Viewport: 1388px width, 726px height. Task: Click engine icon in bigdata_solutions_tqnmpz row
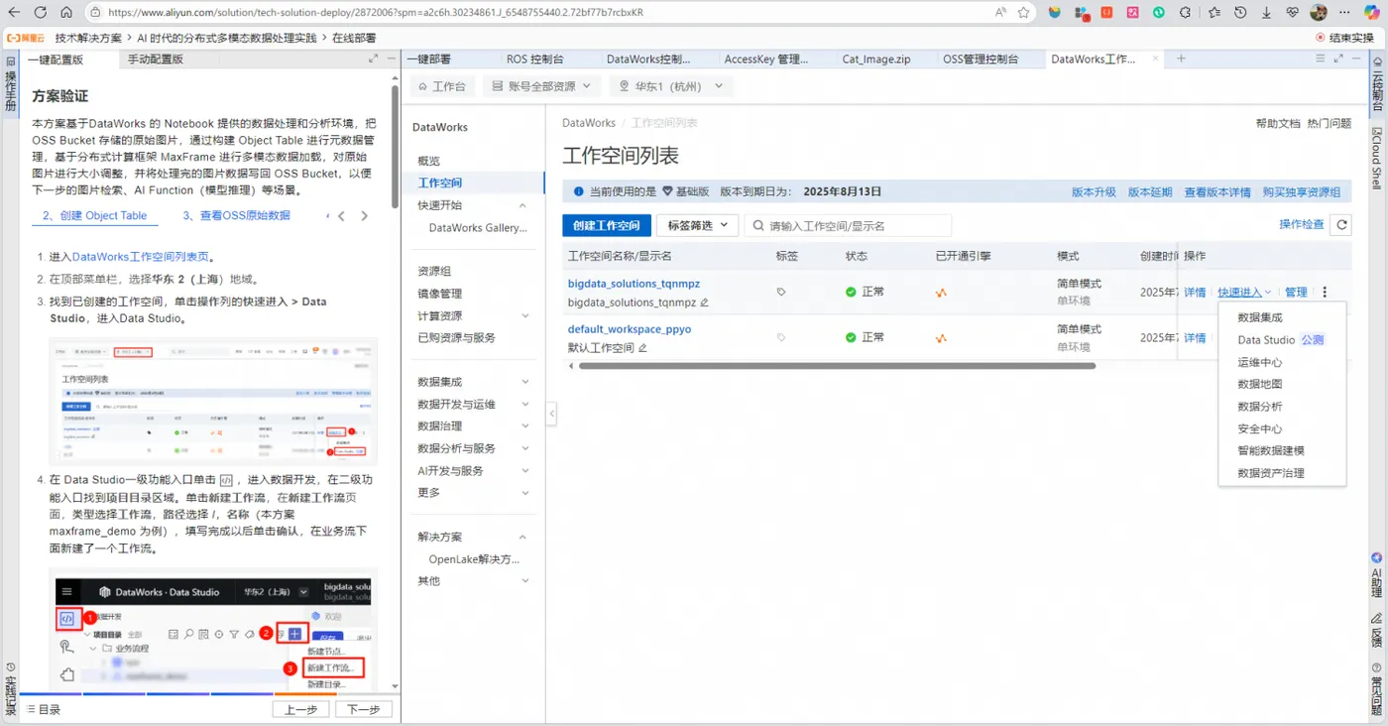click(941, 293)
